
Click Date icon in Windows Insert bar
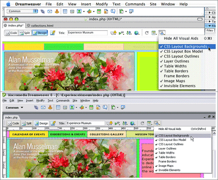91,107
